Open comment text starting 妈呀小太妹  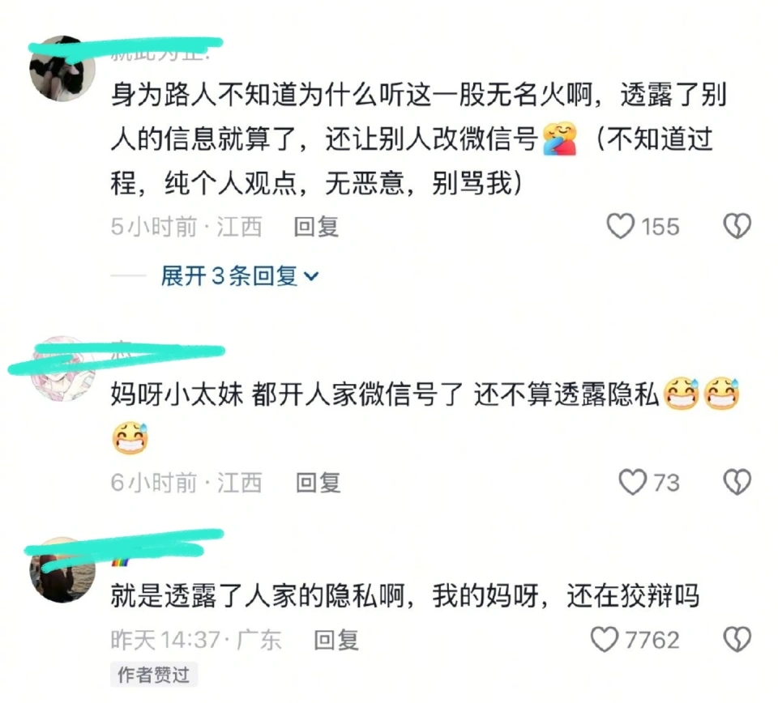(425, 416)
